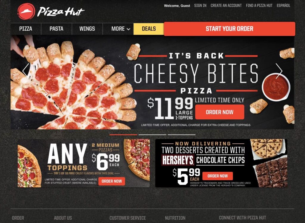Open FIND A PIZZA HUT link

tap(259, 6)
